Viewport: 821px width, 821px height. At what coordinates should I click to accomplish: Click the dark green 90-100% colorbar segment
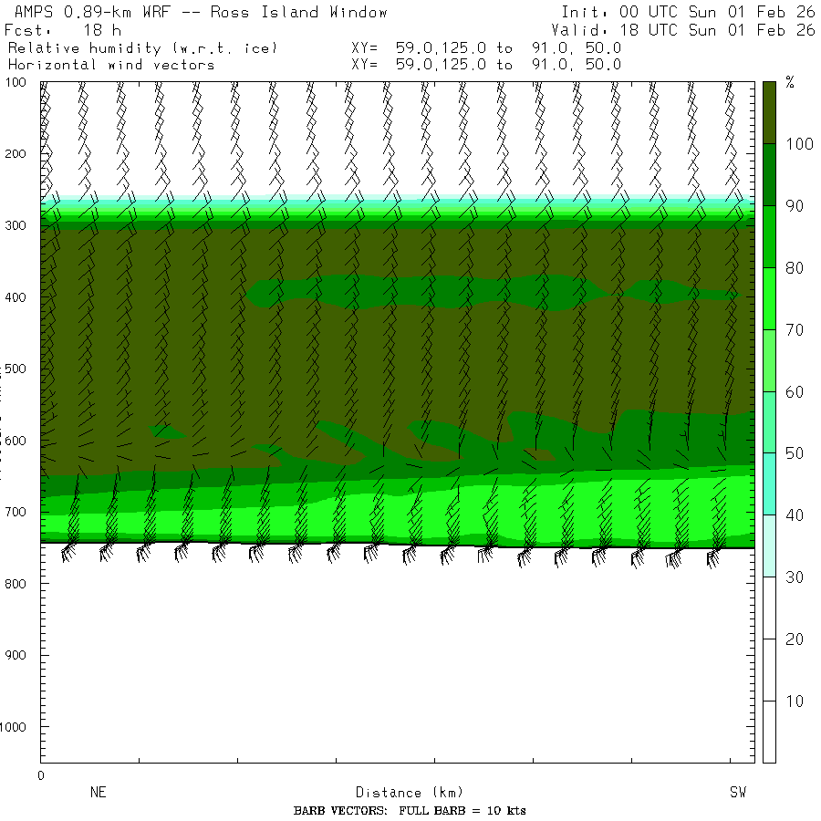click(x=769, y=175)
